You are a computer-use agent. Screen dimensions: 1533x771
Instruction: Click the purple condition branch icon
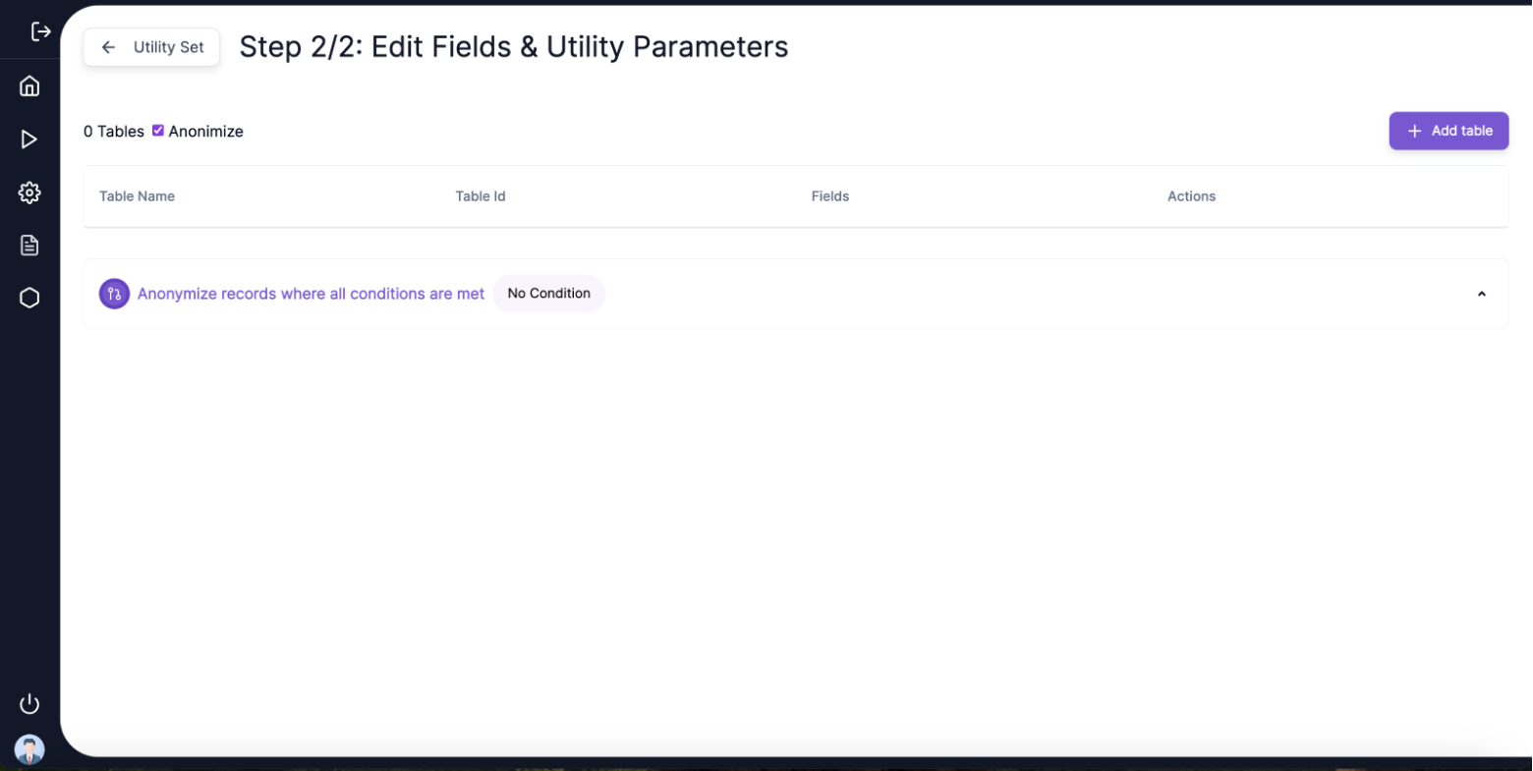point(114,294)
